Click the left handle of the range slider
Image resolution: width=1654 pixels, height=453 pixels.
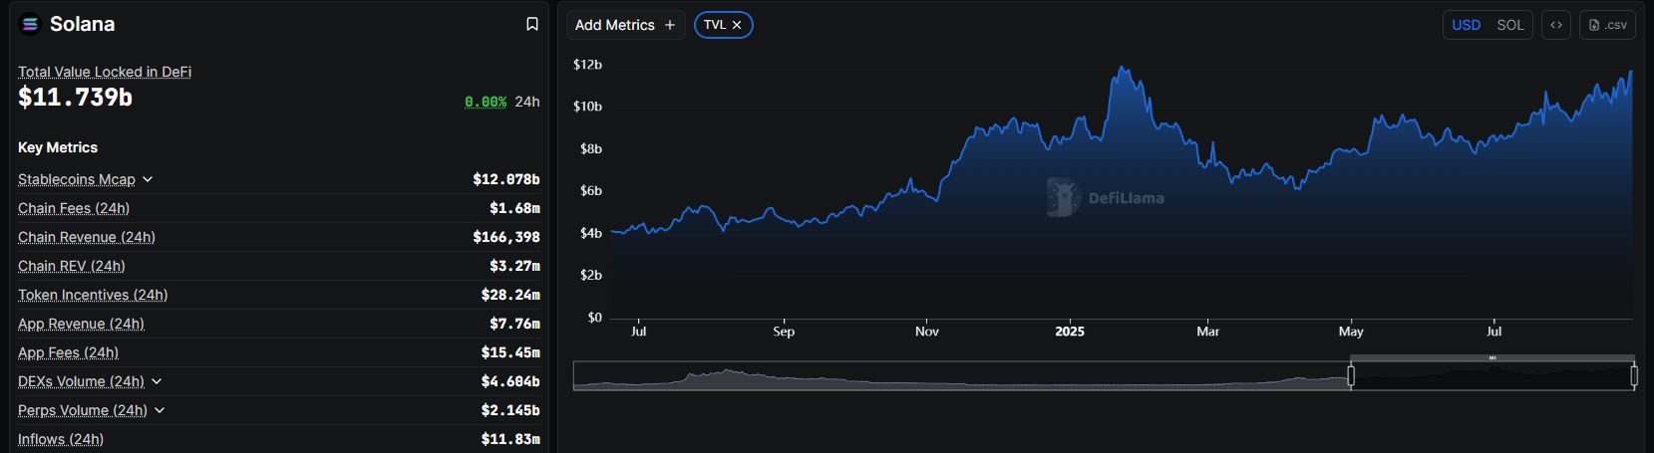click(x=1351, y=375)
